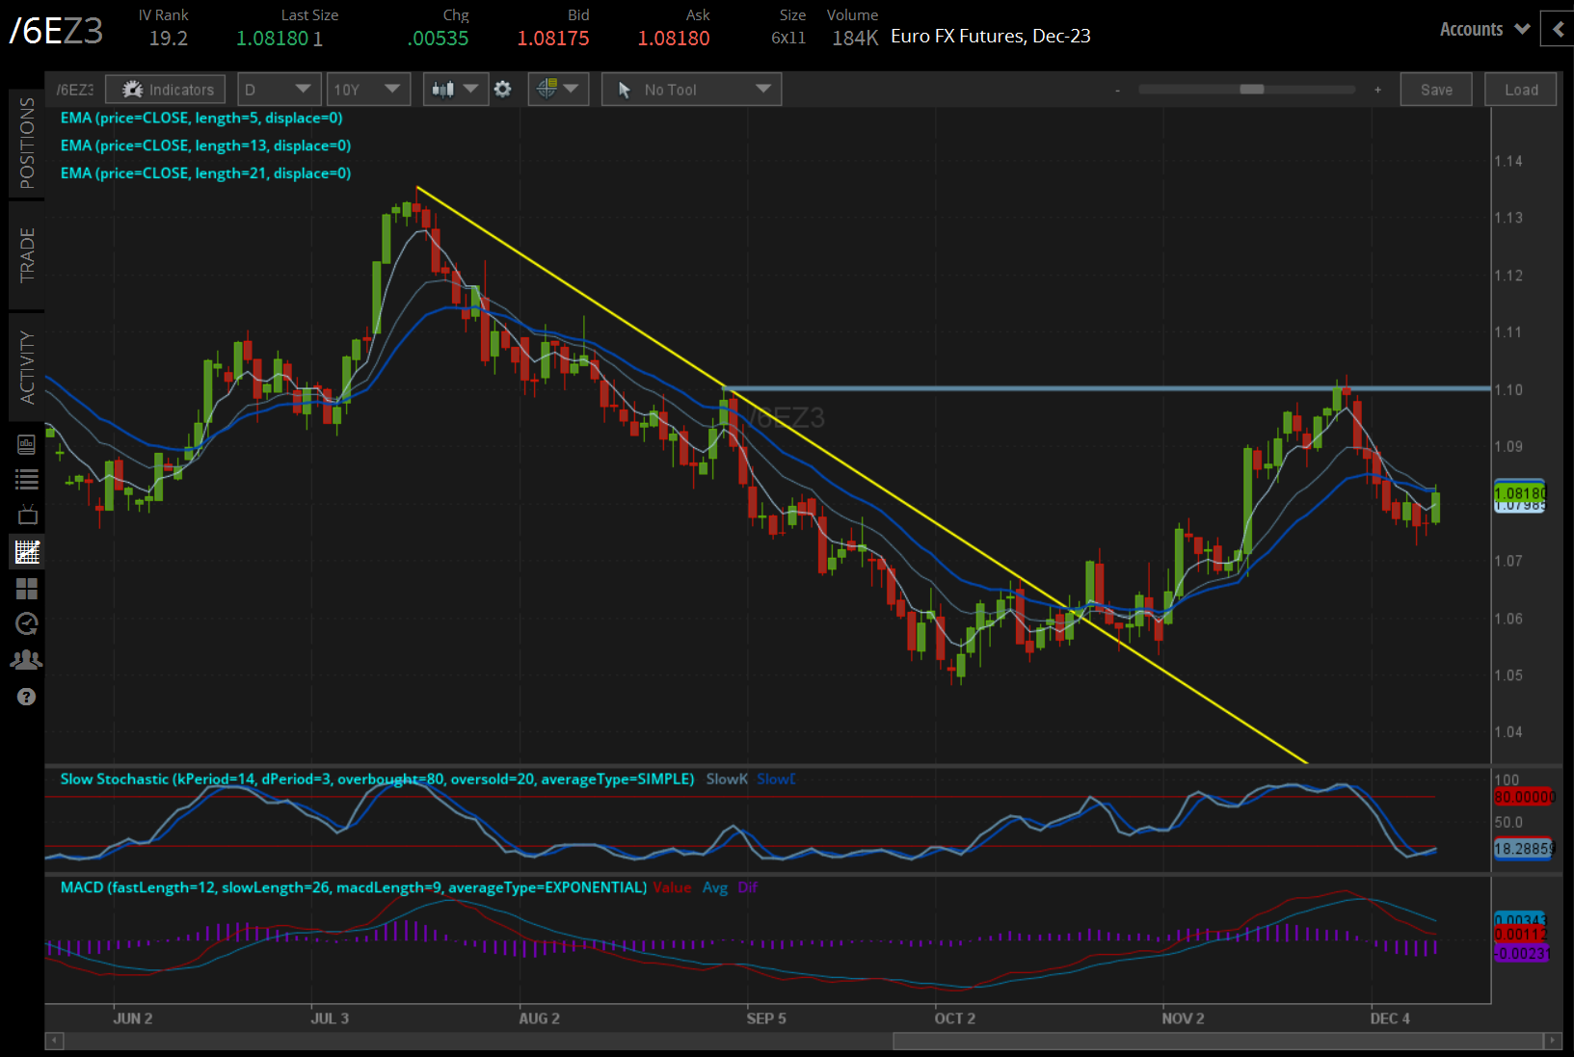This screenshot has height=1057, width=1574.
Task: Expand the D aggregation period dropdown
Action: click(279, 90)
